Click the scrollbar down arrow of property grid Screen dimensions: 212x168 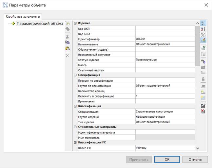pyautogui.click(x=198, y=148)
